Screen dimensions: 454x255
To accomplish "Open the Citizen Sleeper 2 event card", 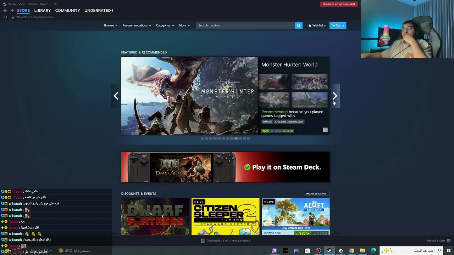I will click(225, 217).
